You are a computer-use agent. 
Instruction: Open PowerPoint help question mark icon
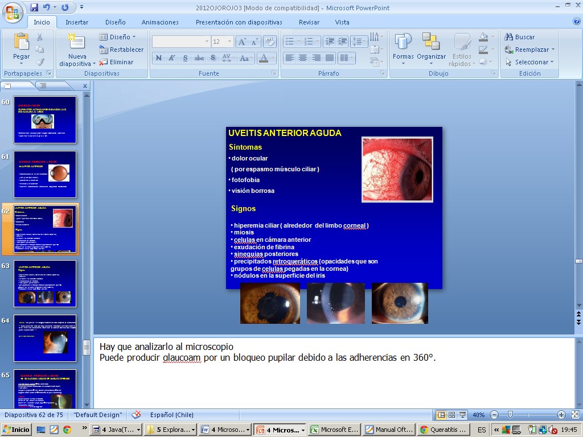click(576, 22)
